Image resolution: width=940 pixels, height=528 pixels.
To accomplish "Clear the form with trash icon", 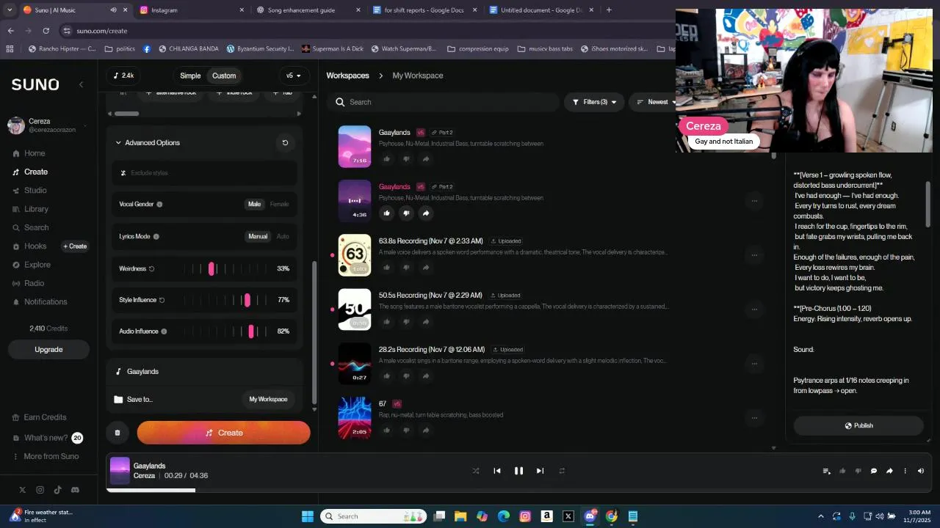I will point(117,433).
